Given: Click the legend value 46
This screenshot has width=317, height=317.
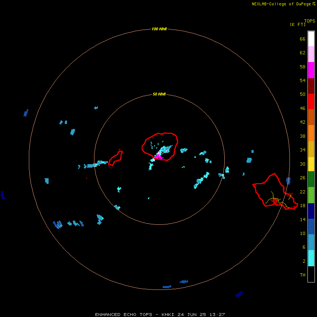Looking at the screenshot, I should (303, 108).
